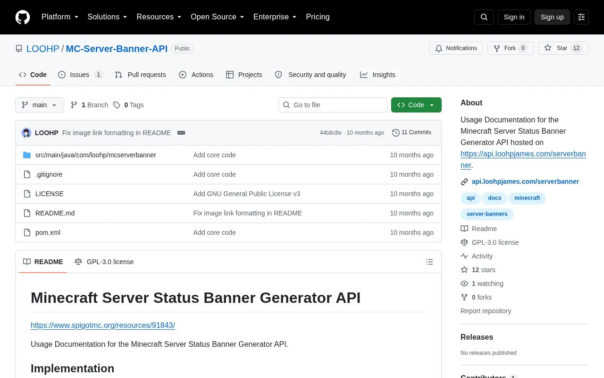This screenshot has height=378, width=604.
Task: Click the LOOHP avatar in commit row
Action: (26, 133)
